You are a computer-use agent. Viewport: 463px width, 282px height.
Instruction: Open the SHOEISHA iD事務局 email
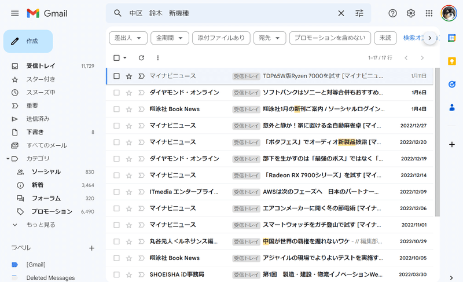coord(270,274)
